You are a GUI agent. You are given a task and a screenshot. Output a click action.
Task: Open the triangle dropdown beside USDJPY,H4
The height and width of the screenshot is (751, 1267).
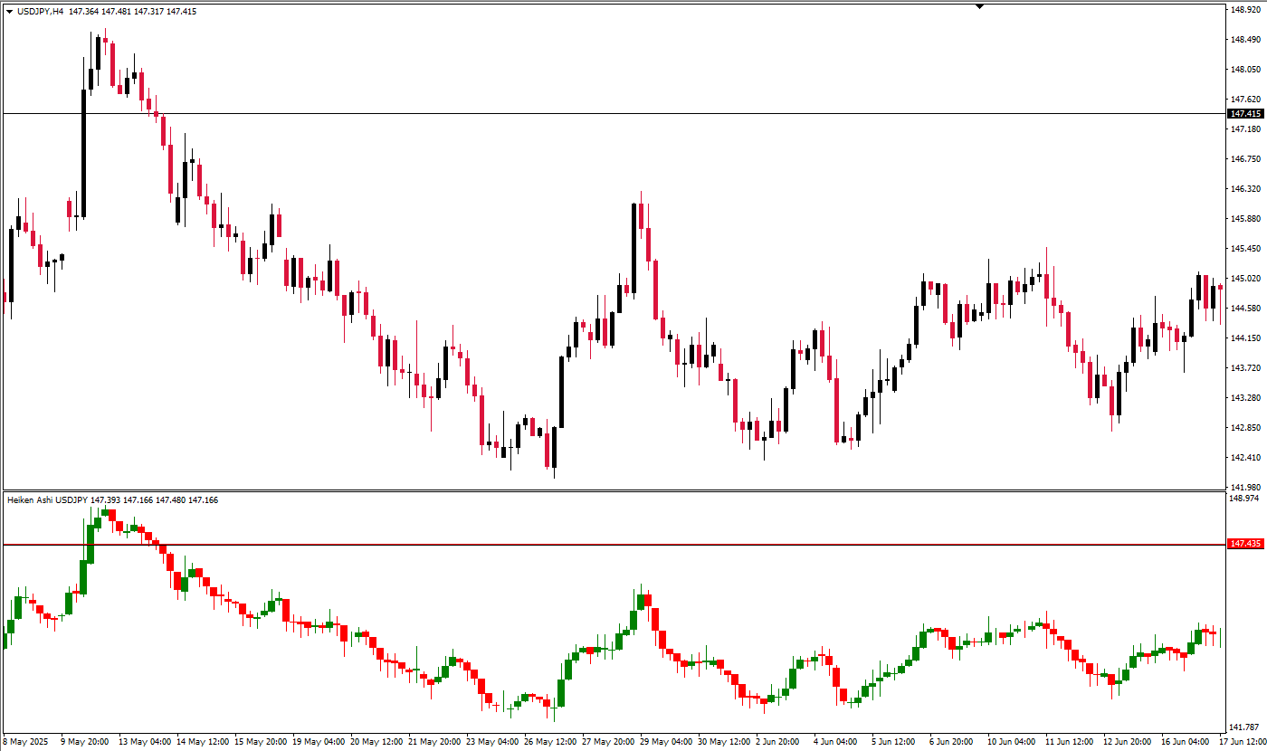coord(9,12)
